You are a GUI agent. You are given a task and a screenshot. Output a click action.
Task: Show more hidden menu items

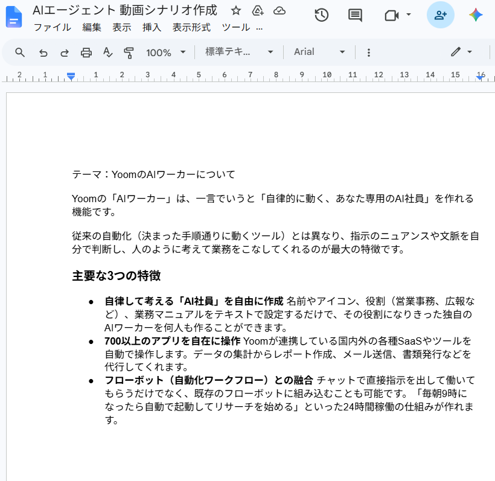pos(259,28)
